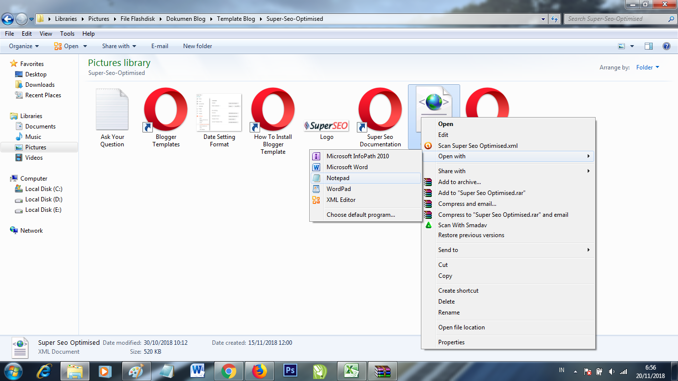This screenshot has width=678, height=381.
Task: Select Blogger Templates Opera shortcut
Action: 166,118
